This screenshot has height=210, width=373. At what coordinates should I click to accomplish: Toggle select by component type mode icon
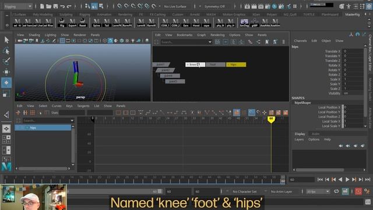[x=101, y=6]
